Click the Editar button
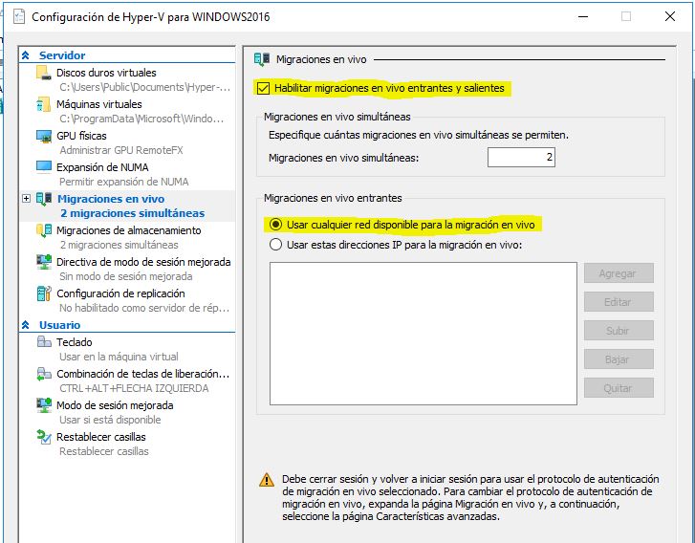Image resolution: width=695 pixels, height=543 pixels. [619, 302]
